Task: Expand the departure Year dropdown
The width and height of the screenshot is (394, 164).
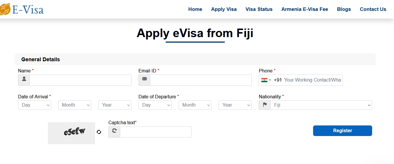Action: pyautogui.click(x=235, y=105)
